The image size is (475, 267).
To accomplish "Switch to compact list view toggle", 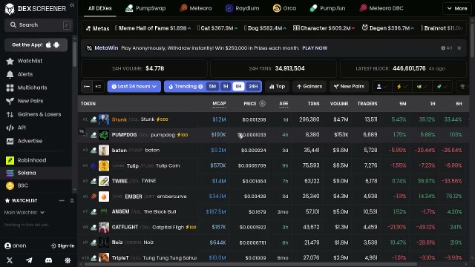I will pos(87,87).
